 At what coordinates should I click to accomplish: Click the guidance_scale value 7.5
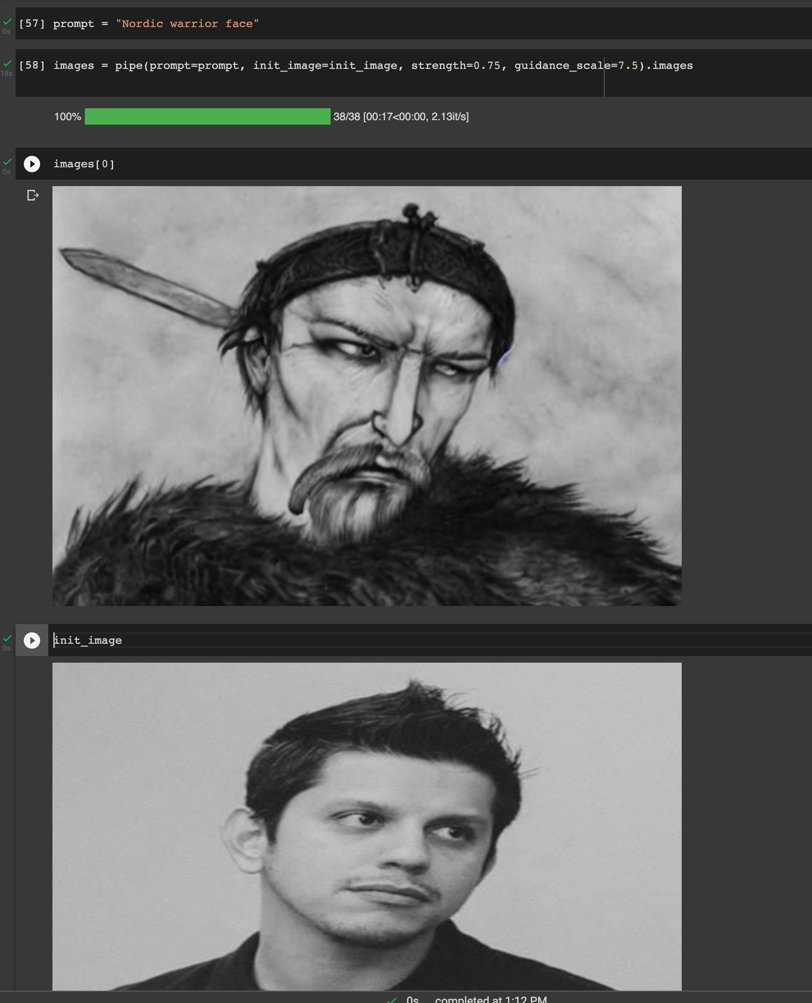coord(628,66)
